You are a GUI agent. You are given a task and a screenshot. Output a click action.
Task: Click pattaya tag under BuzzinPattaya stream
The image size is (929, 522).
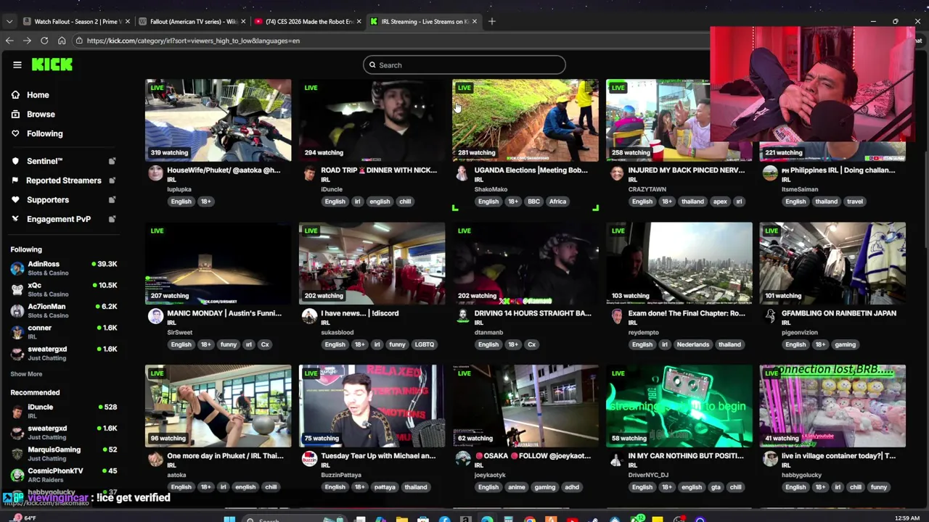coord(384,487)
